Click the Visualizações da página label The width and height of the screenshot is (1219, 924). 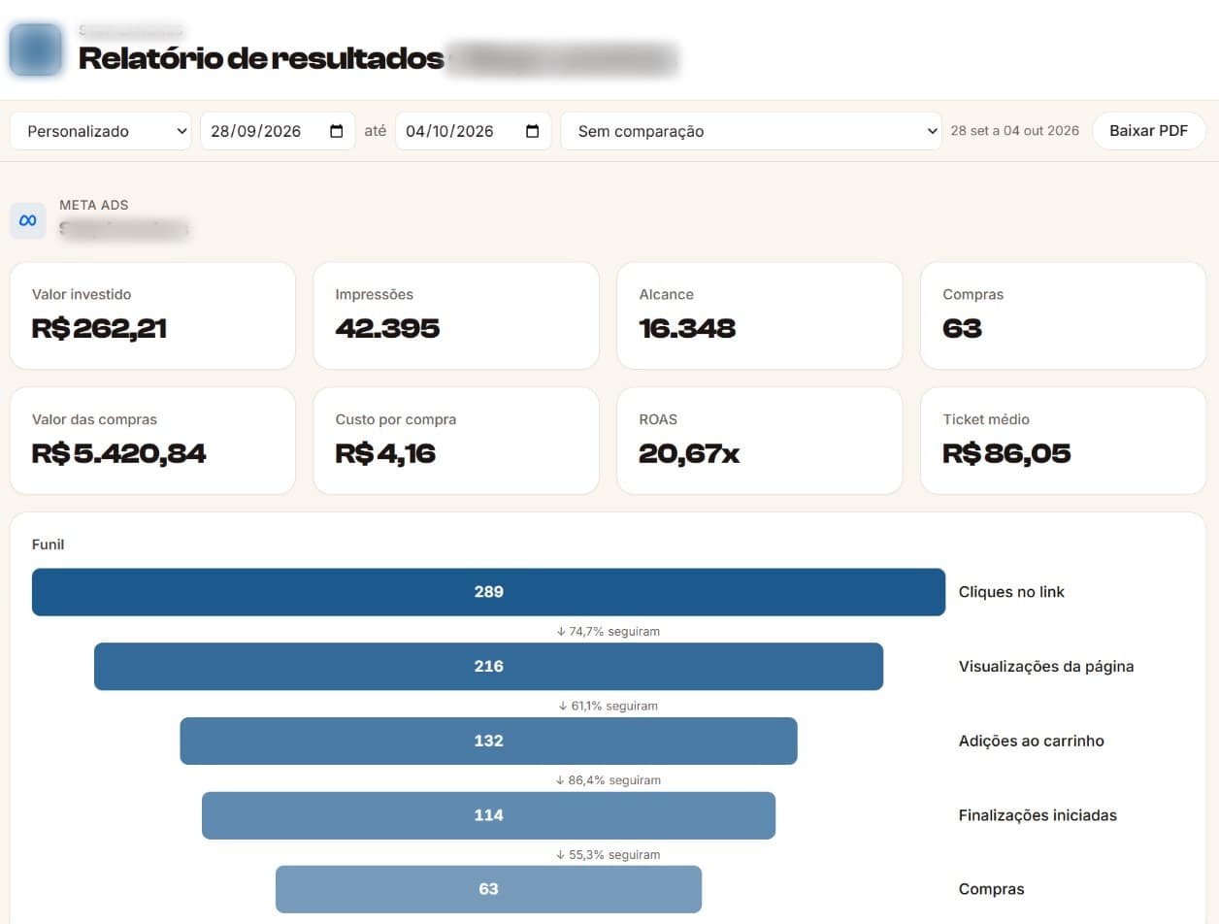tap(1046, 667)
